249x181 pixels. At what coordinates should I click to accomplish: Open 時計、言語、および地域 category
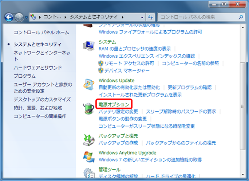(x=38, y=108)
